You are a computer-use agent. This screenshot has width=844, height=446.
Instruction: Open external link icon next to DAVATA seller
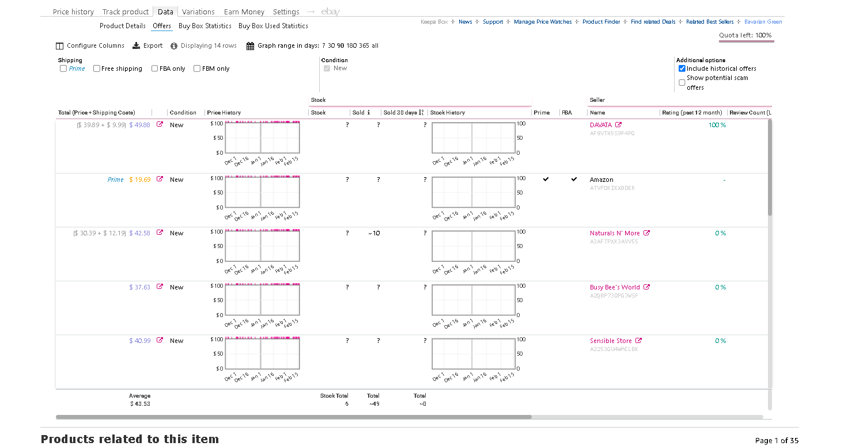[618, 125]
